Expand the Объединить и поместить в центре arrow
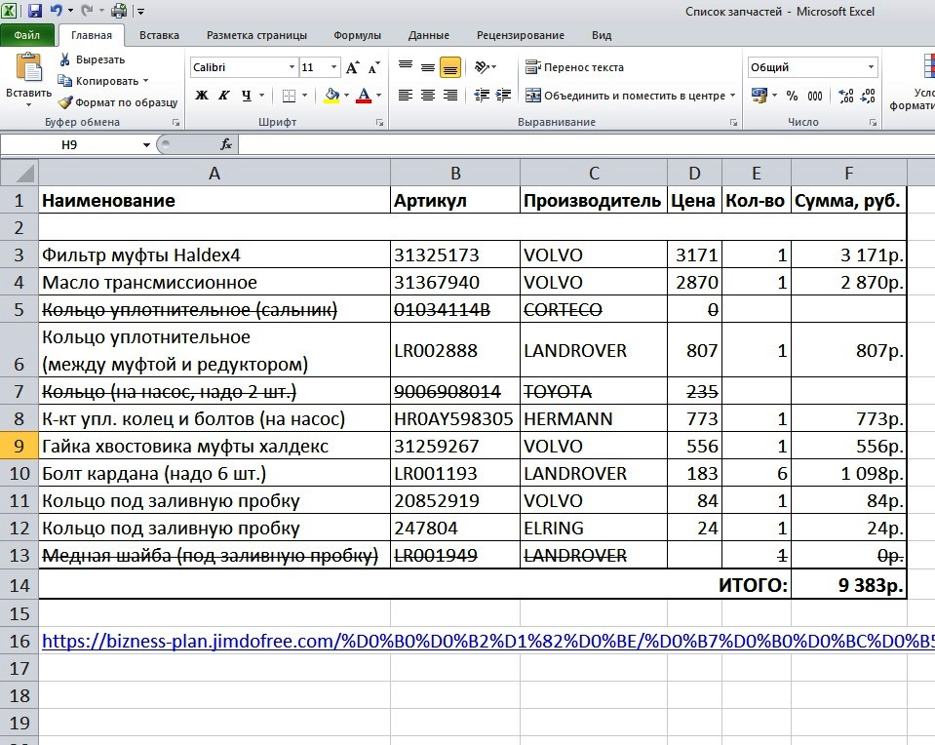Image resolution: width=935 pixels, height=745 pixels. pos(732,96)
